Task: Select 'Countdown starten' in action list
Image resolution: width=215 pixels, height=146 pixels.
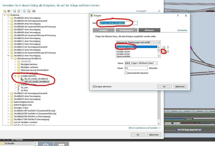Action: [x=137, y=47]
